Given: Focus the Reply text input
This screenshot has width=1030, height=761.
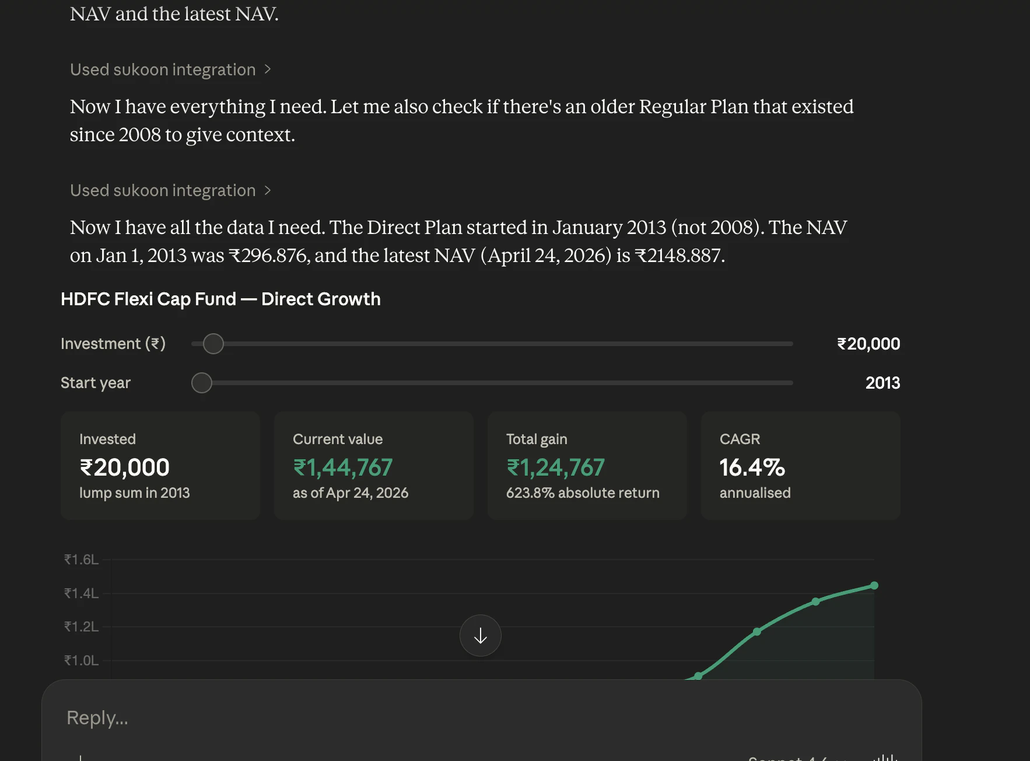Looking at the screenshot, I should coord(481,718).
